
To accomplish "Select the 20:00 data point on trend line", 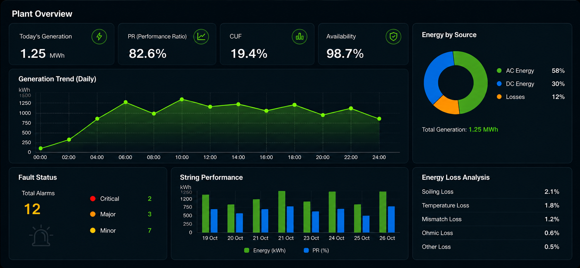I will pyautogui.click(x=323, y=115).
